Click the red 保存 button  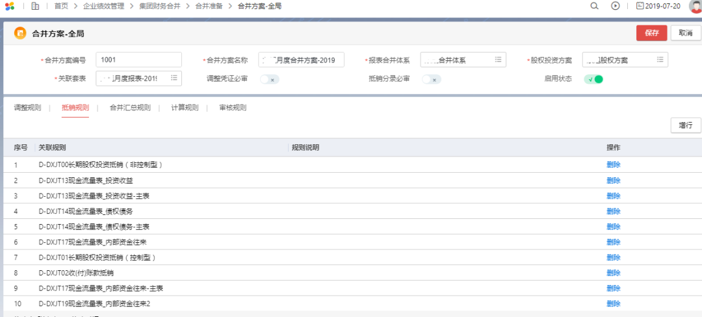[x=651, y=33]
